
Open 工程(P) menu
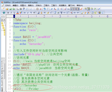[46, 5]
